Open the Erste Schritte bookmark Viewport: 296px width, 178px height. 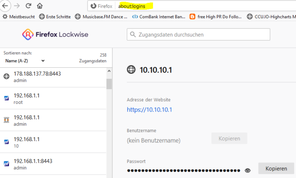[x=55, y=17]
